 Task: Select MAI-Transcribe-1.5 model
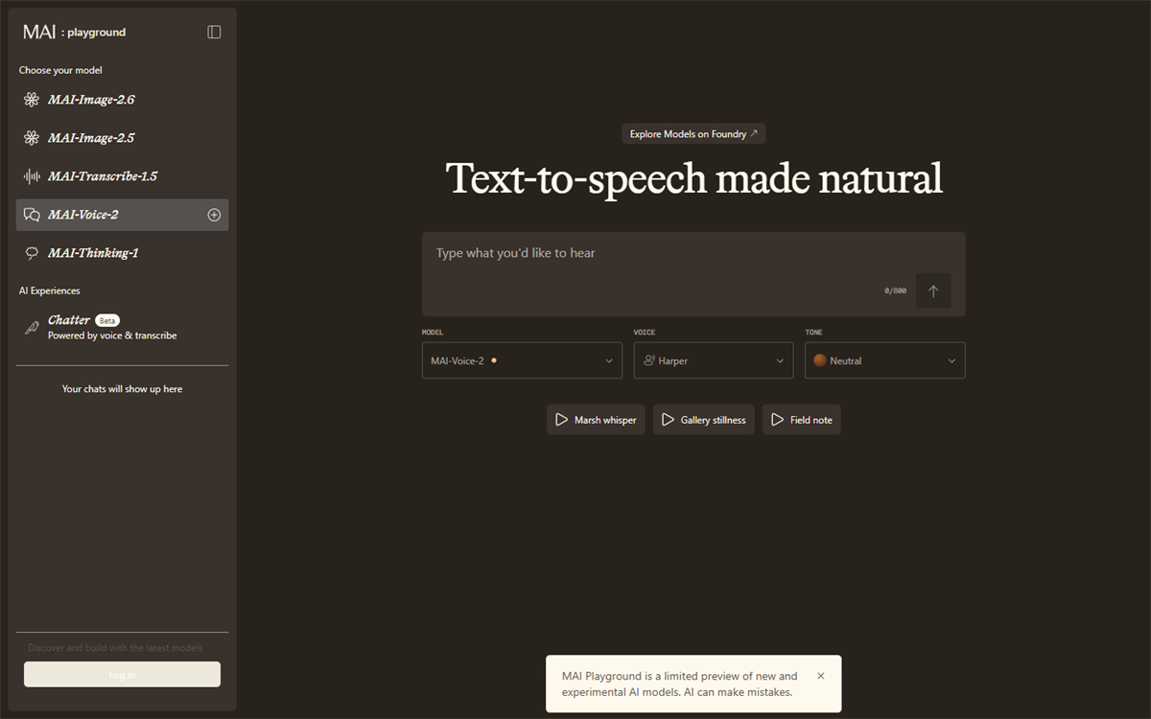click(122, 176)
